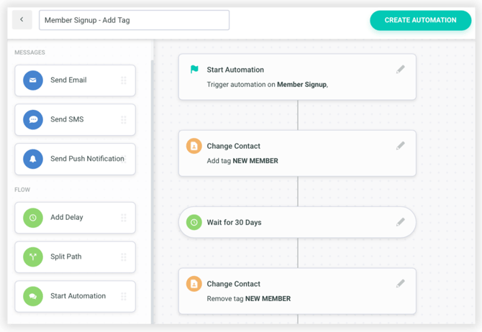Image resolution: width=482 pixels, height=332 pixels.
Task: Click the Split Path drag handle
Action: tap(124, 257)
